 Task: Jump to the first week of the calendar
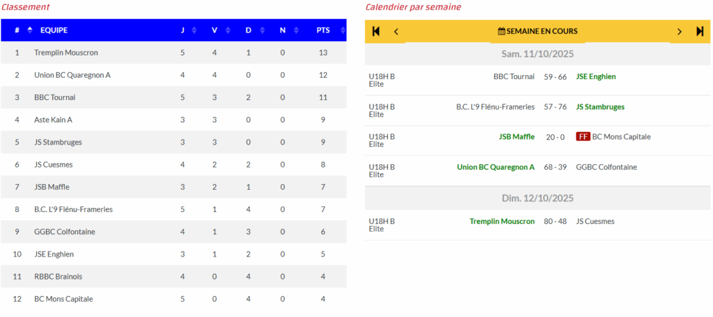pyautogui.click(x=376, y=31)
